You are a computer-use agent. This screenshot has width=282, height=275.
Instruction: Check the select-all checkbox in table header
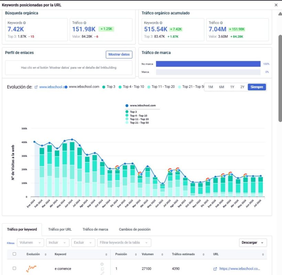click(14, 254)
